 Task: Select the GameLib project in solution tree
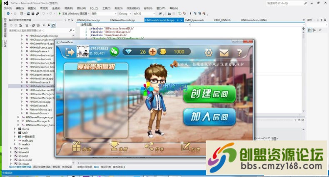coord(23,148)
